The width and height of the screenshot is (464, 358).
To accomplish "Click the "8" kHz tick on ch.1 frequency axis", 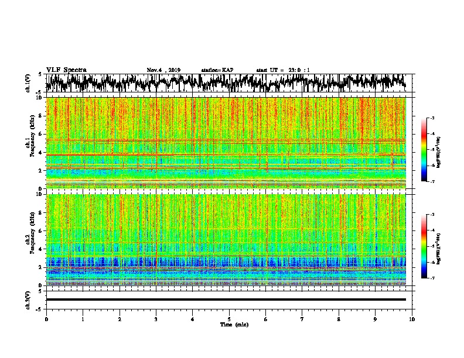I will [40, 116].
